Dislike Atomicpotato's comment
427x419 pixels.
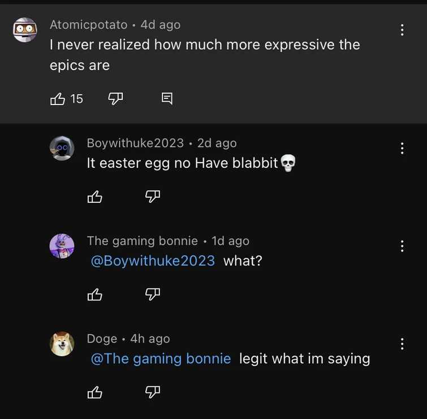pyautogui.click(x=115, y=99)
